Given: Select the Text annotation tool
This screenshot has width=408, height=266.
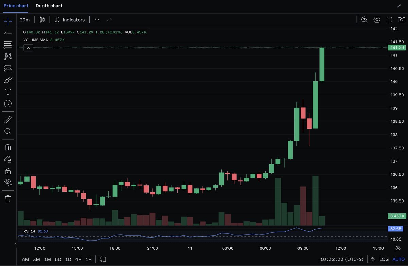Looking at the screenshot, I should pyautogui.click(x=8, y=92).
